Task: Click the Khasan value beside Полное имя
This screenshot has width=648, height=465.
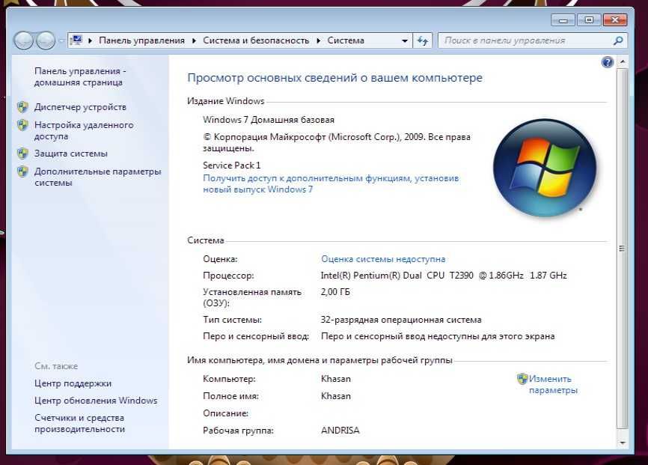Action: (x=336, y=396)
